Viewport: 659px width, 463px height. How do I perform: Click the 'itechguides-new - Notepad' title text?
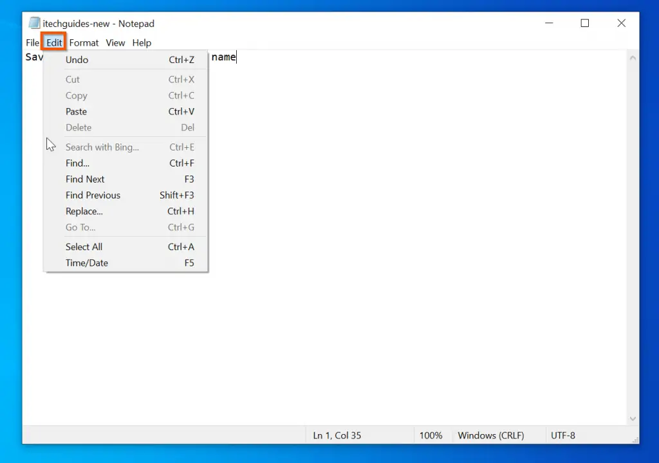point(98,24)
